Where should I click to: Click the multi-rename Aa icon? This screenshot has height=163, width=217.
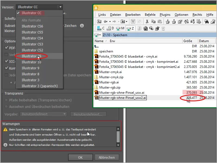click(186, 21)
